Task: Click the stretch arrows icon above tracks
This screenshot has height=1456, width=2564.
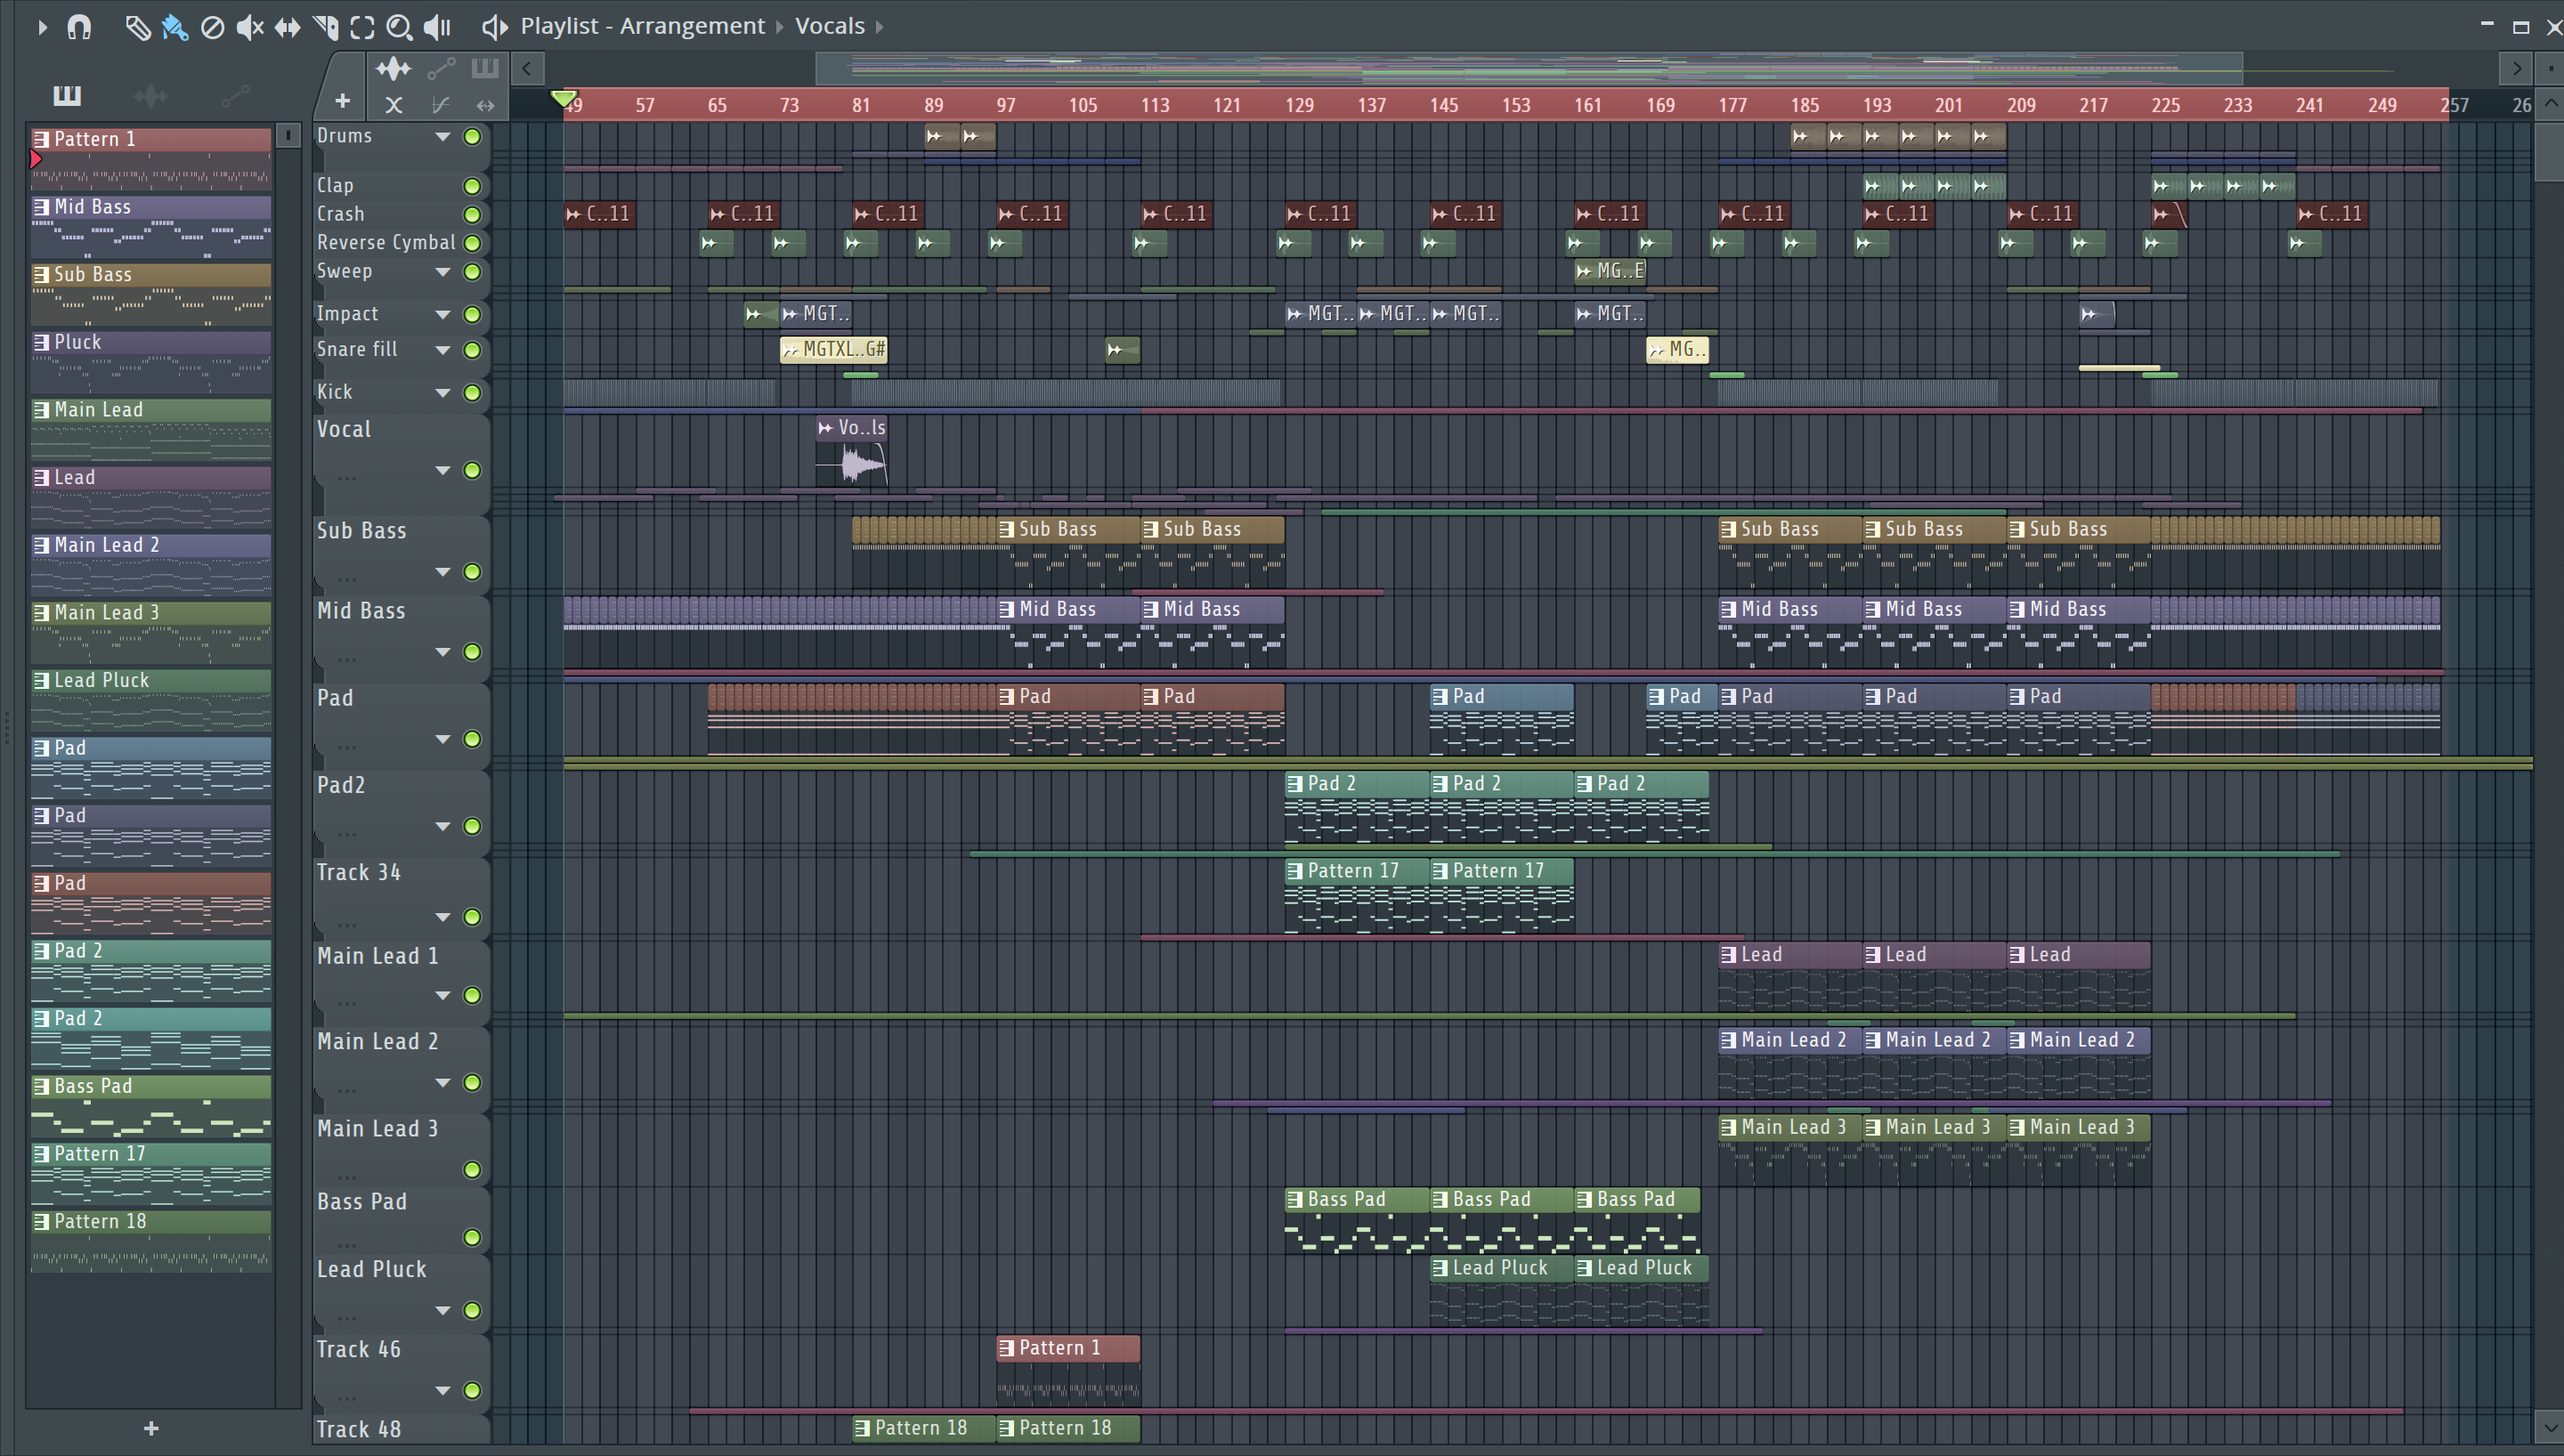Action: click(x=485, y=105)
